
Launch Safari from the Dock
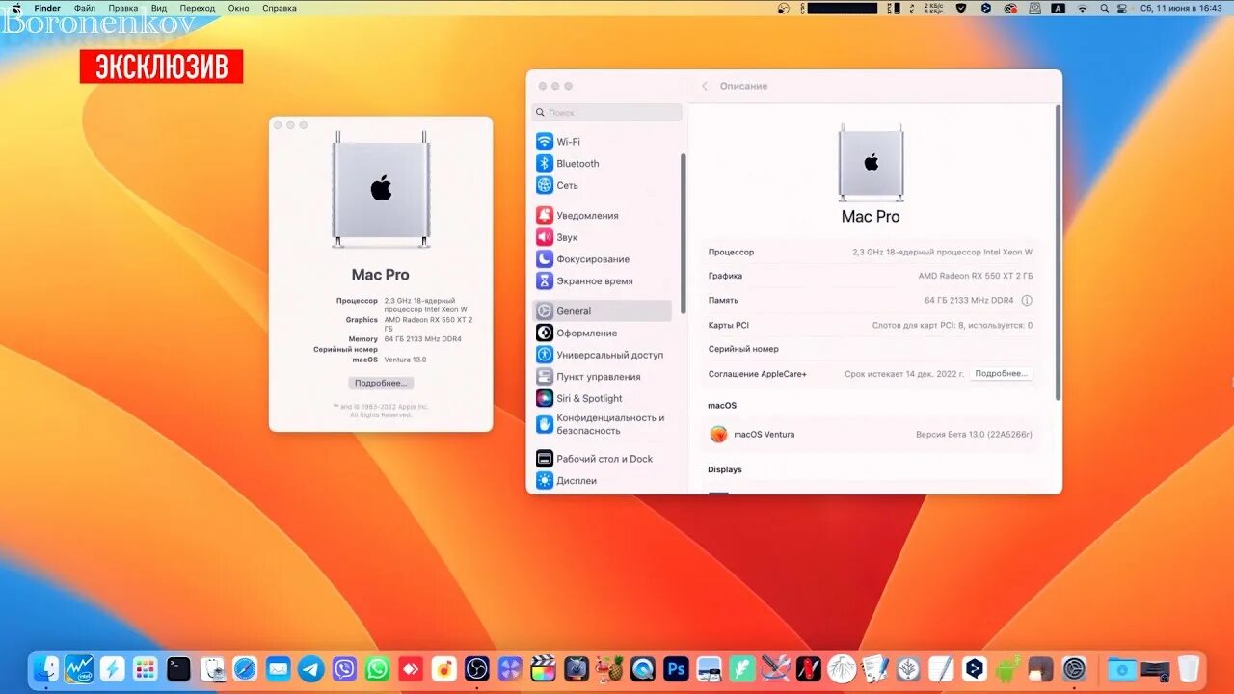(x=245, y=668)
